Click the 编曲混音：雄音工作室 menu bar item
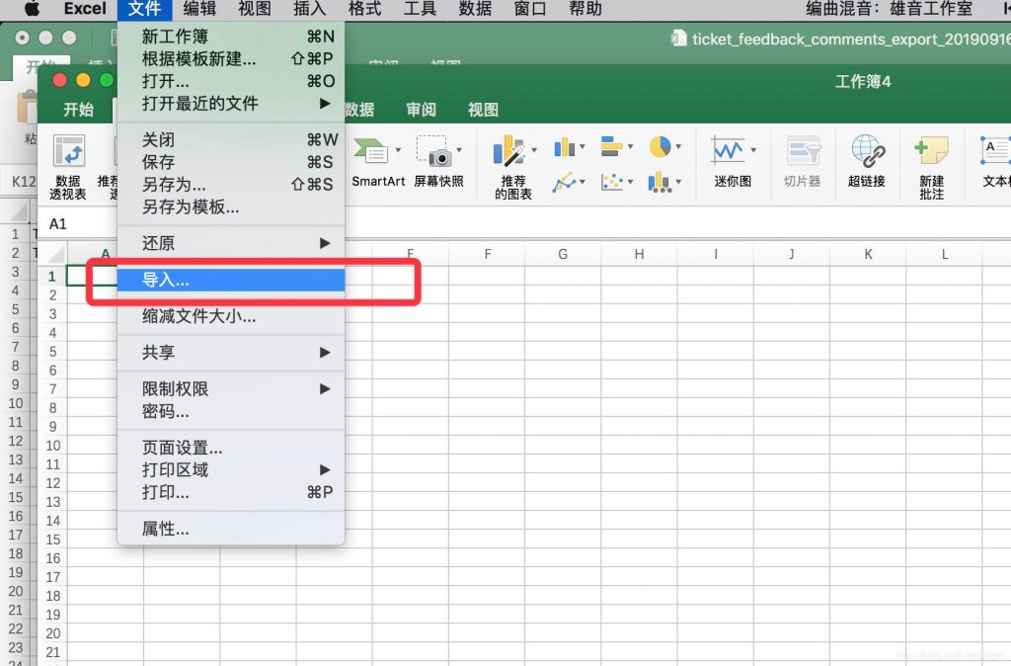 coord(890,8)
